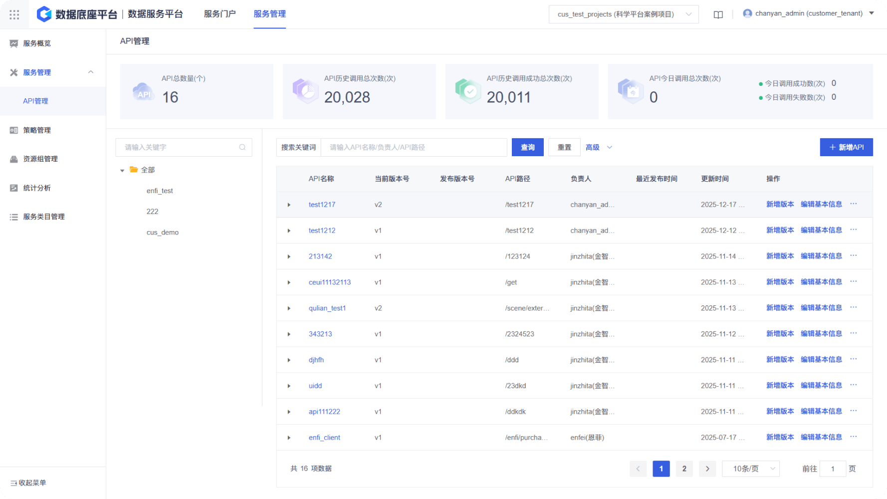This screenshot has height=499, width=887.
Task: Click more actions ellipsis for test1217 row
Action: pyautogui.click(x=854, y=204)
